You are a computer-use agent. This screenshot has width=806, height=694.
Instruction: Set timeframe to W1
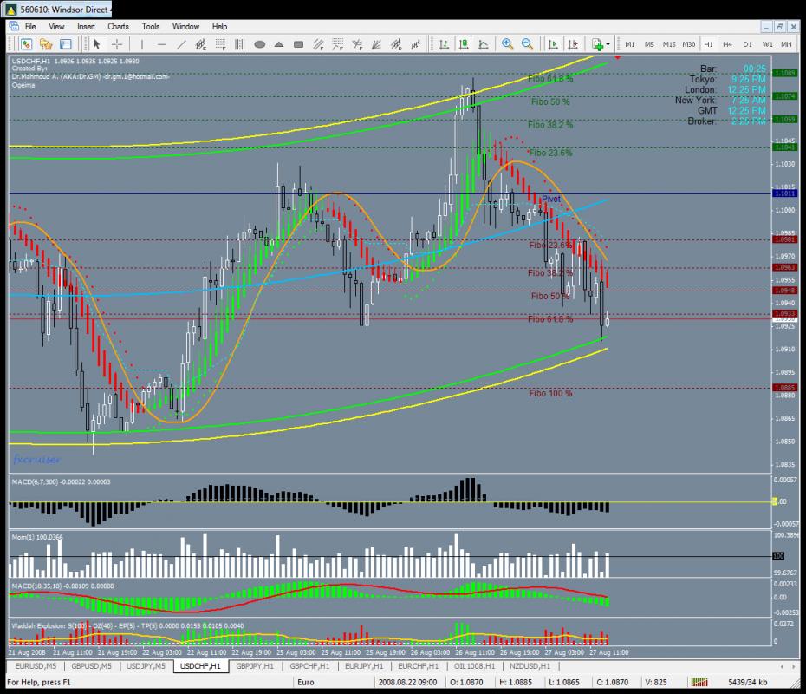click(767, 44)
